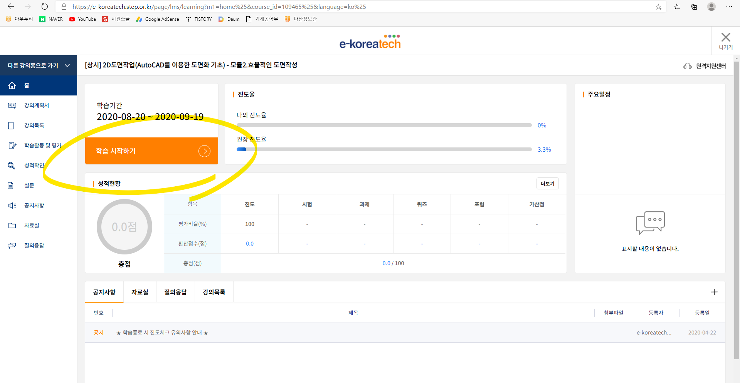Select the 질의응답 tab
Screen dimensions: 740x383
click(x=175, y=292)
